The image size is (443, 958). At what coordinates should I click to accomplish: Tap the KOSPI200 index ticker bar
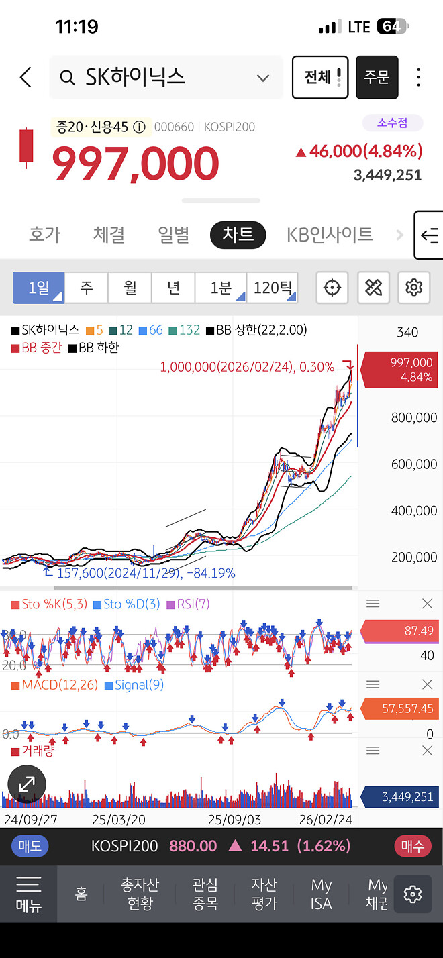[x=221, y=846]
